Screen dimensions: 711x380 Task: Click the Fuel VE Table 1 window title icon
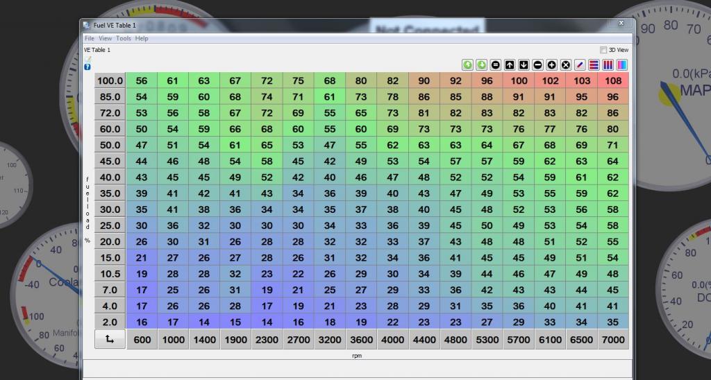point(87,26)
